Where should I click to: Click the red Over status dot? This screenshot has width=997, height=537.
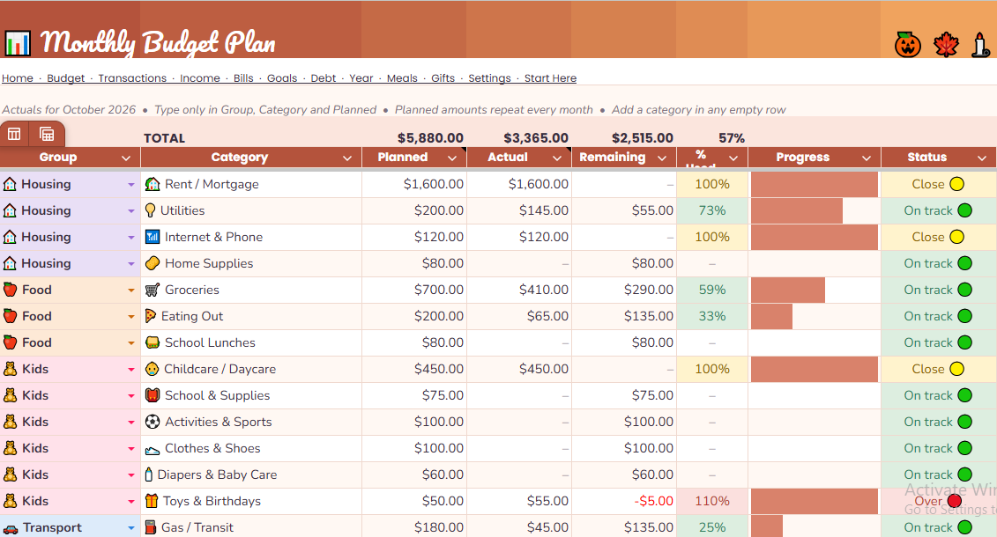pos(954,502)
